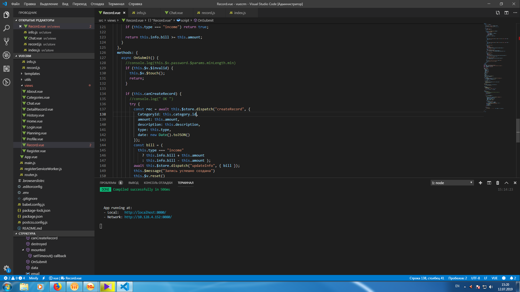Click the ПРОБЛЕМЫ panel tab
520x292 pixels.
108,183
